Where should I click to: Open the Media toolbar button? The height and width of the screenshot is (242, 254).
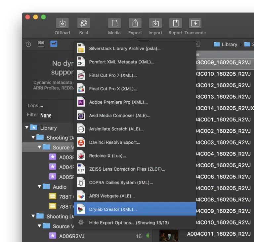pos(114,23)
